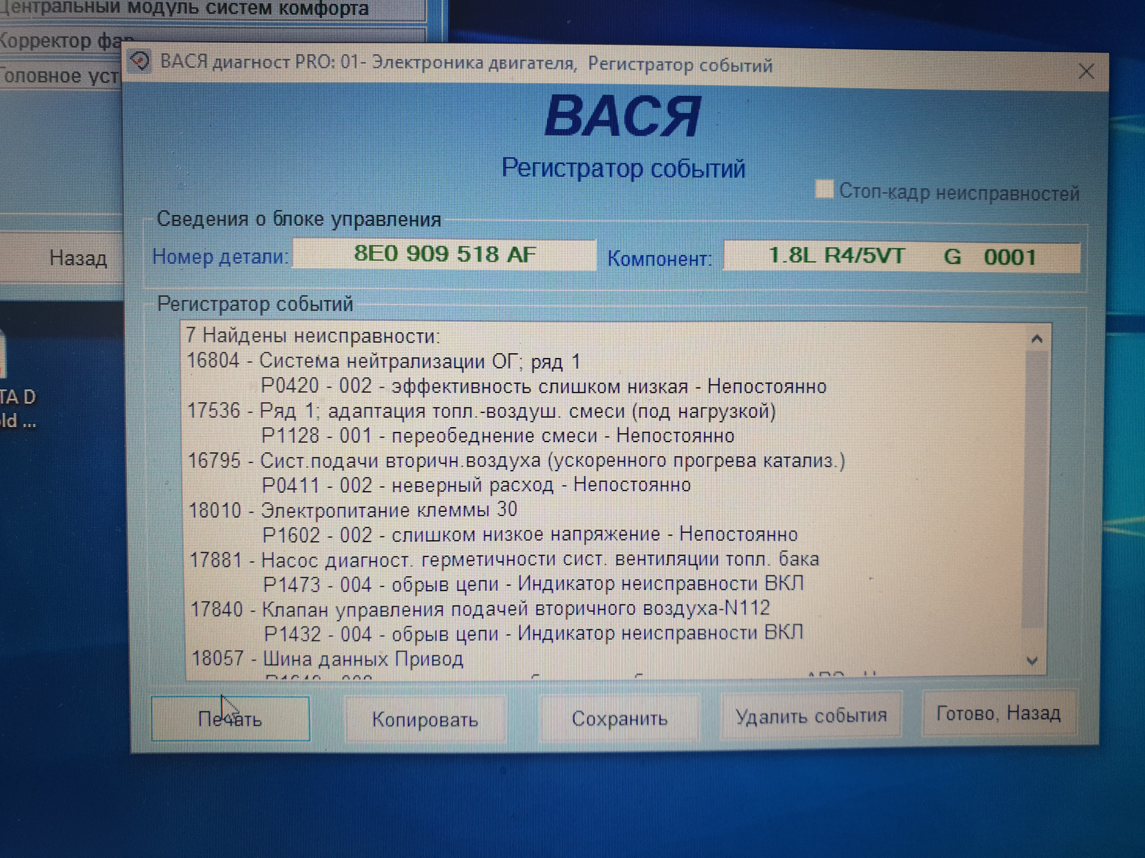The height and width of the screenshot is (858, 1145).
Task: Click the 7 Найдены неисправности header line
Action: (x=312, y=336)
